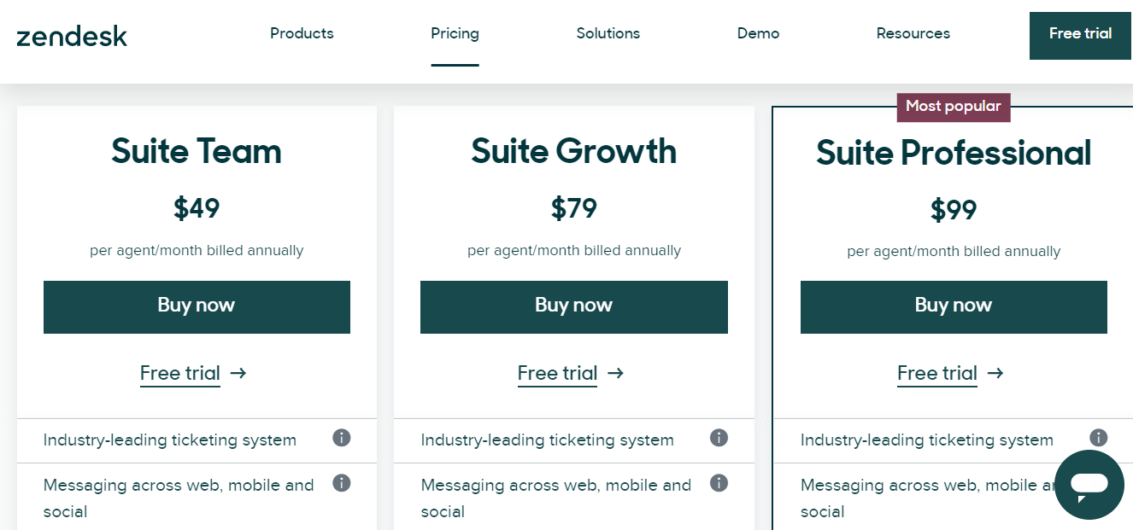Viewport: 1133px width, 530px height.
Task: Open the chat widget bubble
Action: click(x=1089, y=484)
